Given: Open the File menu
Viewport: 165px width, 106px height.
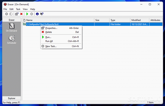Looking at the screenshot, I should tap(5, 9).
